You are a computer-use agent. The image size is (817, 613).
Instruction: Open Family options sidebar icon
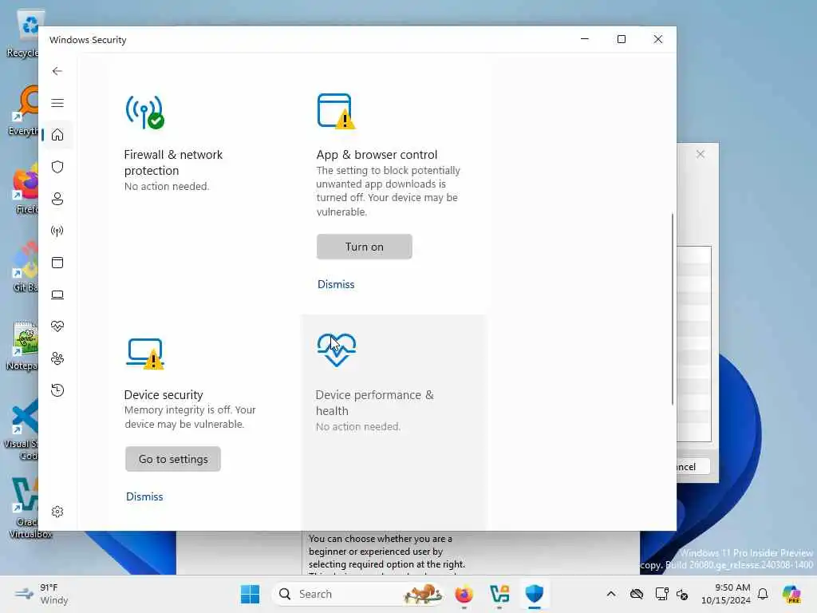[57, 358]
